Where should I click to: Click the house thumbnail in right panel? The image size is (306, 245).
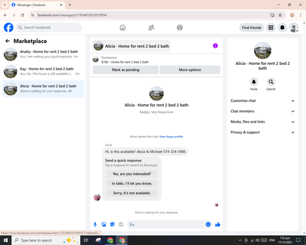(263, 50)
